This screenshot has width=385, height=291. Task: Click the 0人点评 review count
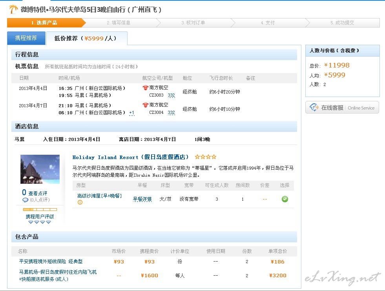coord(40,200)
